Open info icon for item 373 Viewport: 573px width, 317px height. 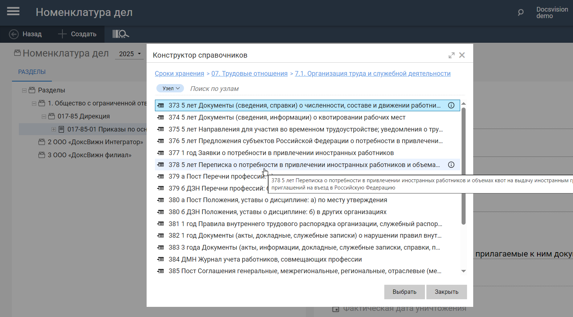(x=451, y=105)
